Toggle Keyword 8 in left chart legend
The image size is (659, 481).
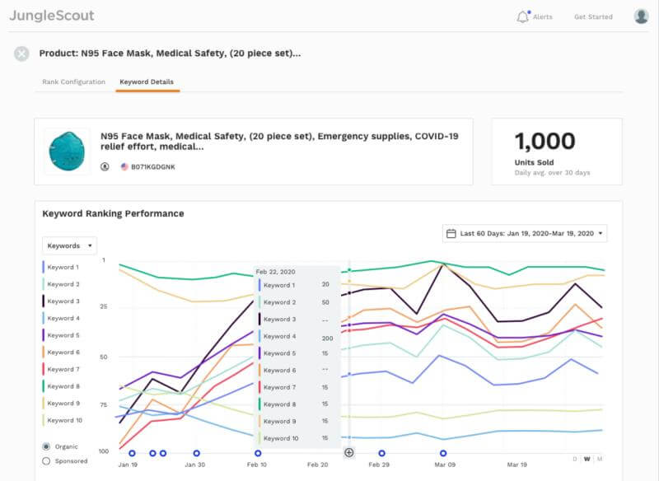[61, 386]
